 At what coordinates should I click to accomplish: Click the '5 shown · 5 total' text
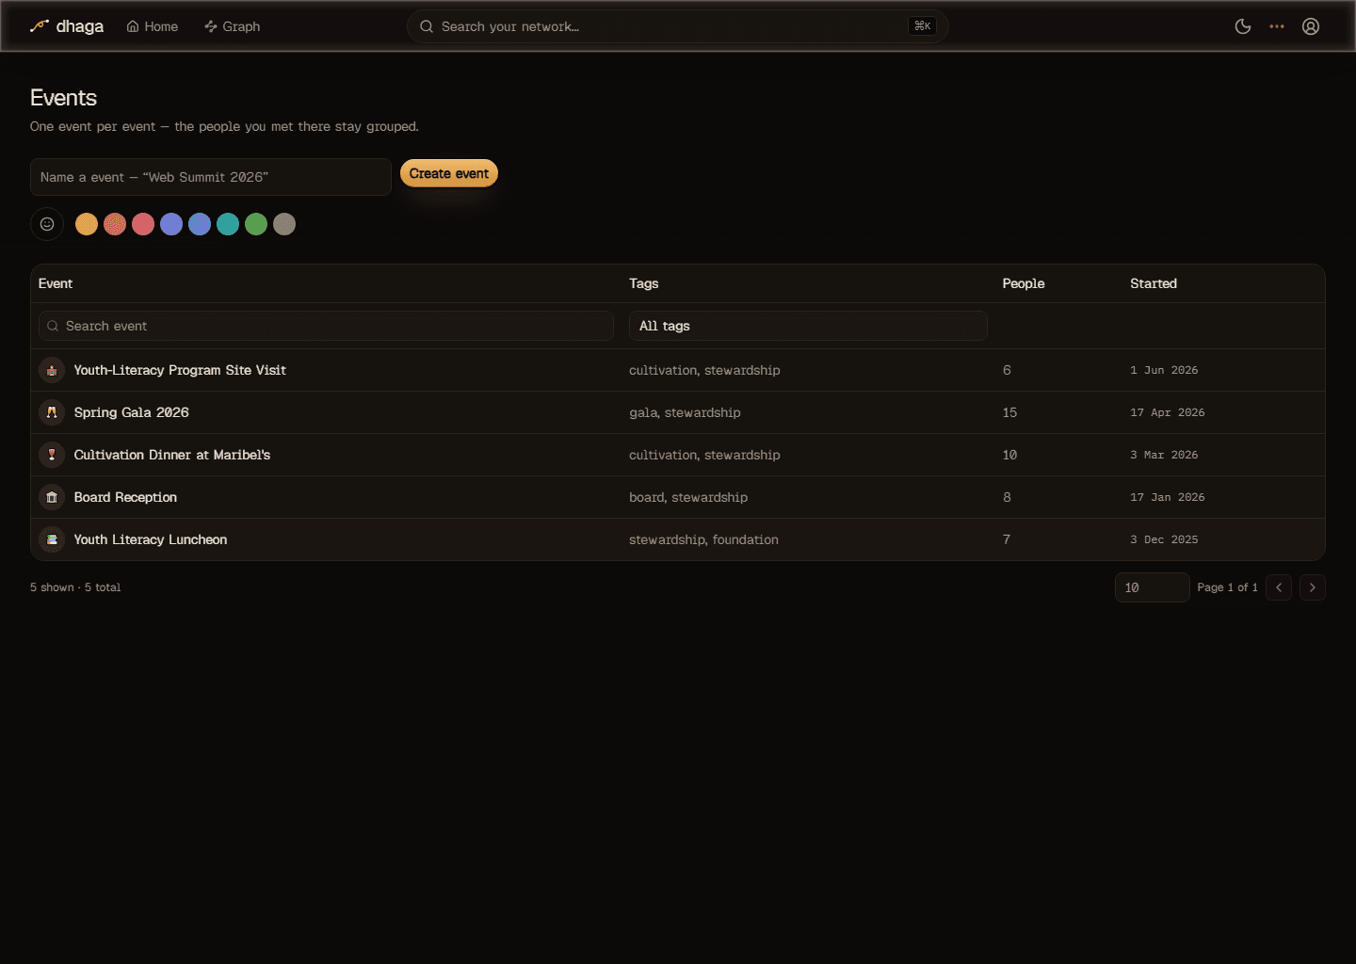[75, 587]
